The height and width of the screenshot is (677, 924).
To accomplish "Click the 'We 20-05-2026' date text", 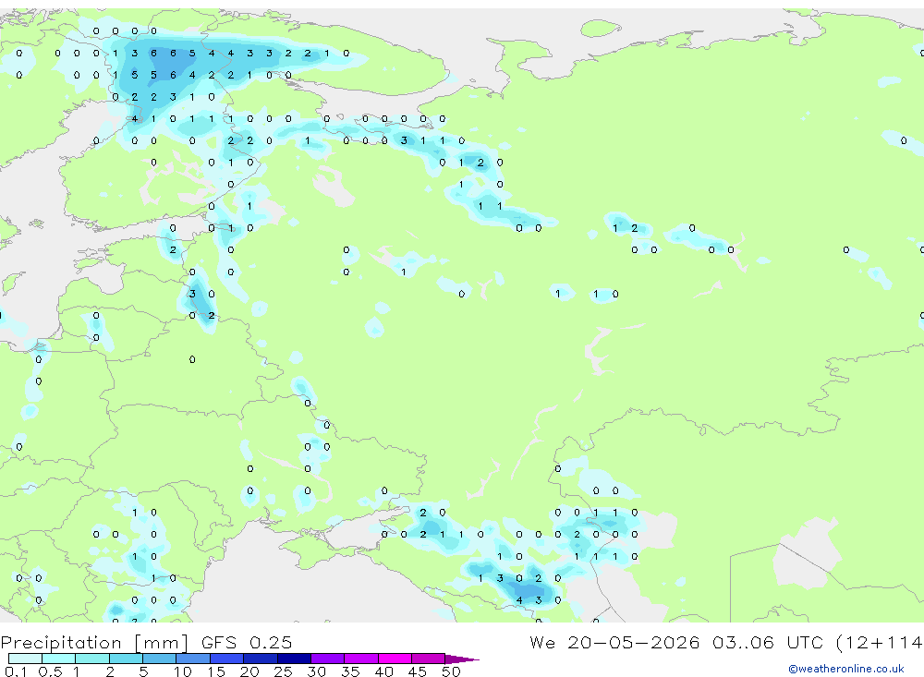I will pyautogui.click(x=614, y=642).
